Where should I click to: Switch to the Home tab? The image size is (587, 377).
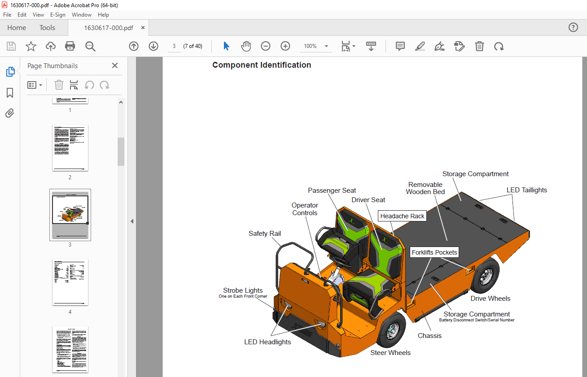pos(17,28)
